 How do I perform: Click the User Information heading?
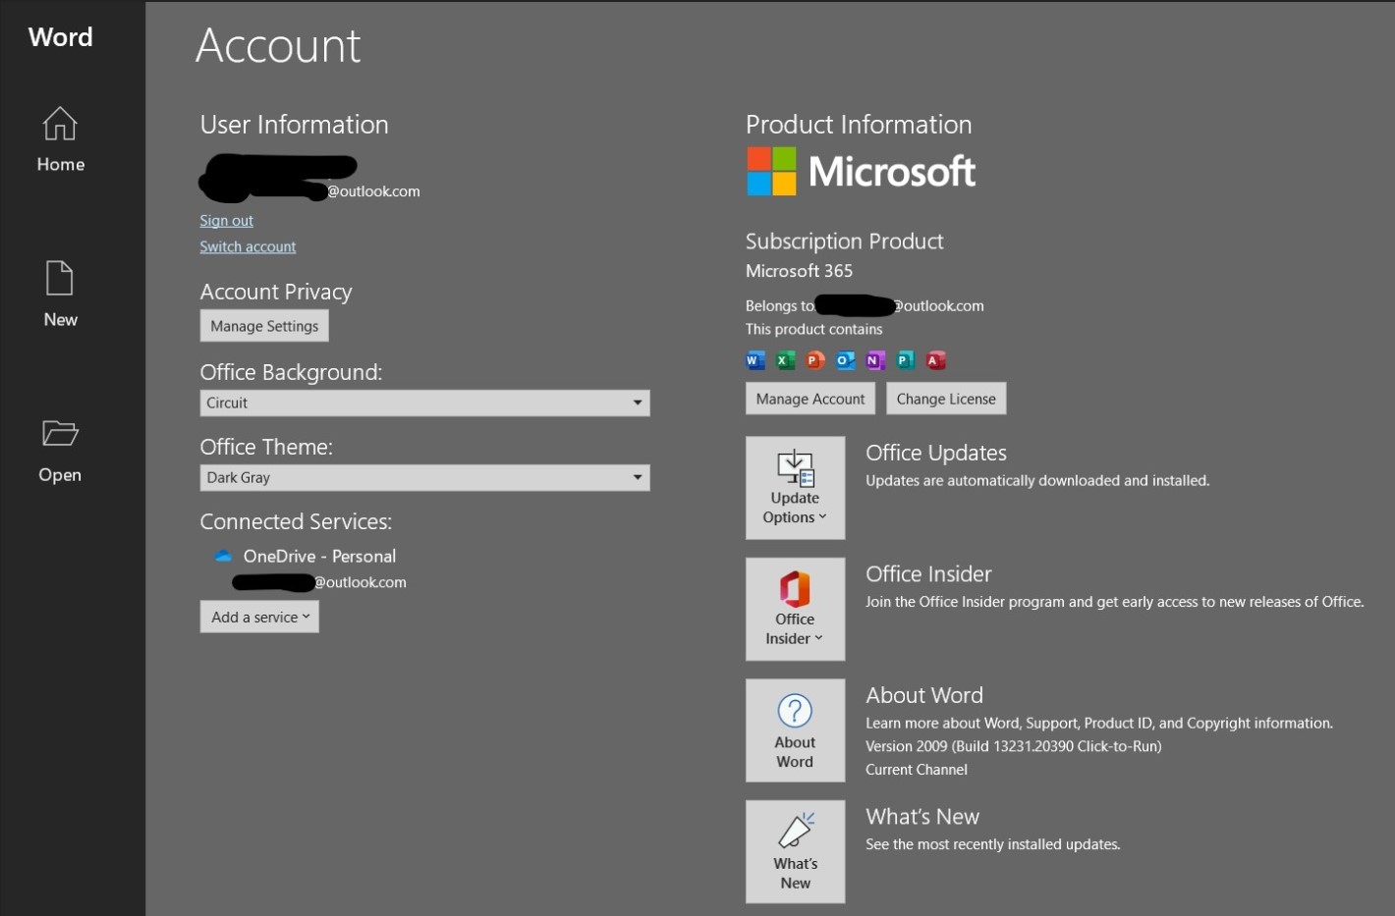click(295, 125)
